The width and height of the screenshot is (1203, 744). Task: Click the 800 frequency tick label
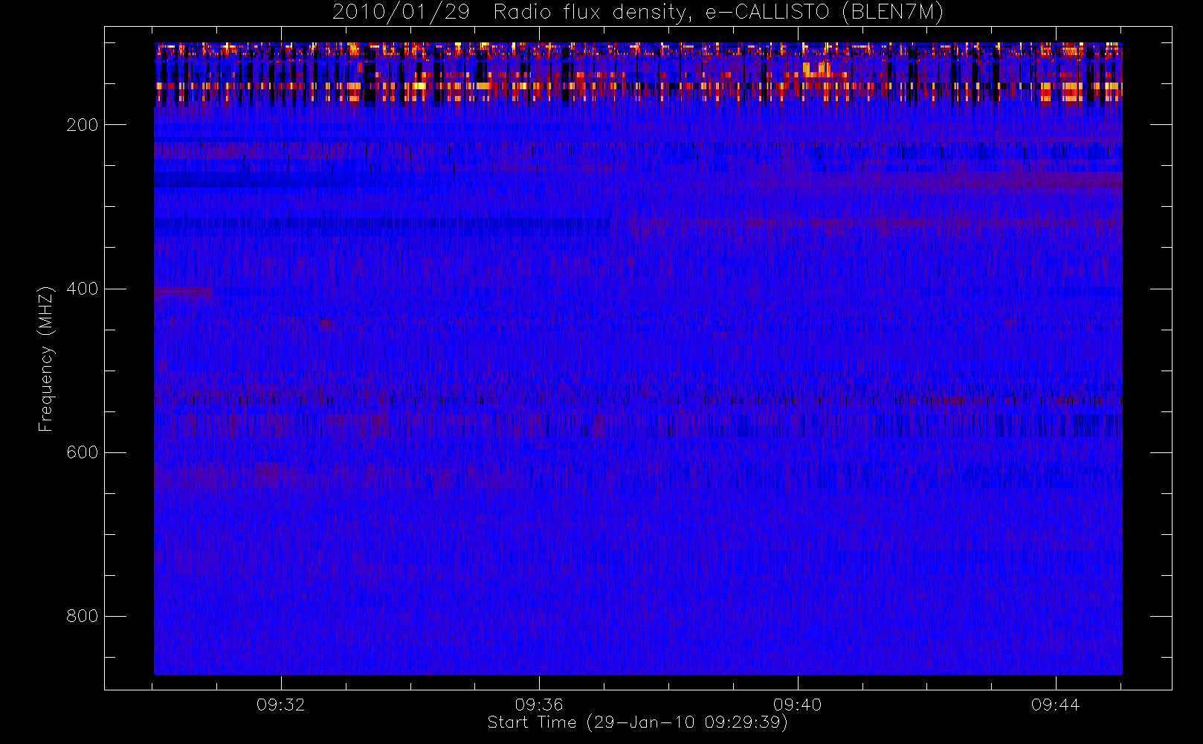[x=83, y=616]
